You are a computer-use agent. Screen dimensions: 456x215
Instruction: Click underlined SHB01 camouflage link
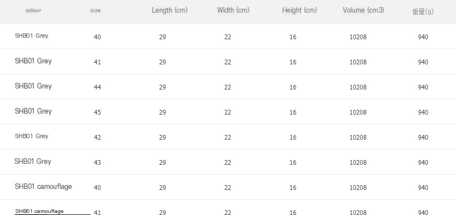point(39,211)
